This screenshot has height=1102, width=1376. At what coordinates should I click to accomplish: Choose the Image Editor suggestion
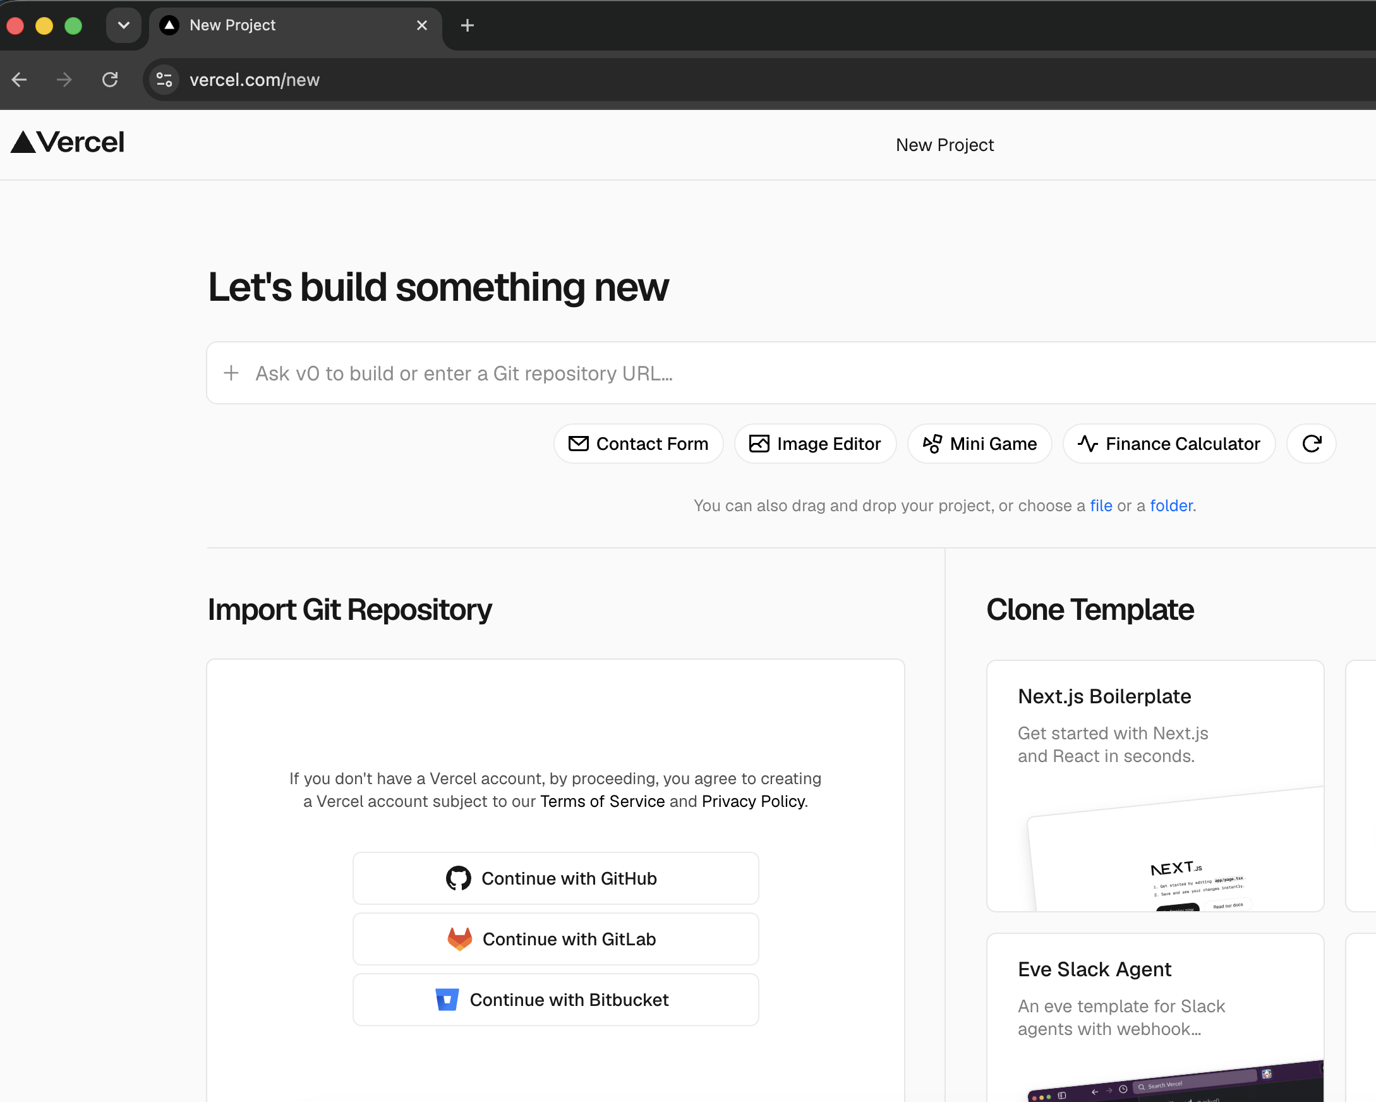click(x=815, y=444)
